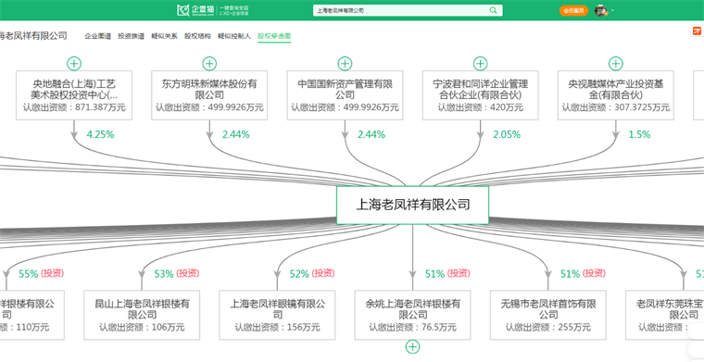Click the 4.25% share label

click(x=101, y=134)
